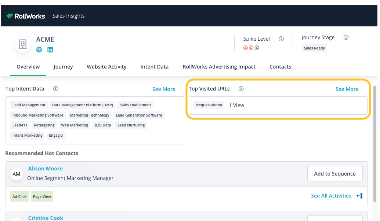The width and height of the screenshot is (380, 221).
Task: Click the ACME company name
Action: pyautogui.click(x=45, y=40)
